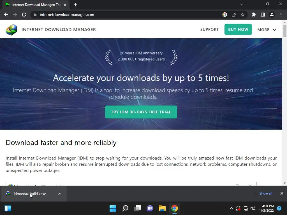This screenshot has width=287, height=215.
Task: Click the sync status tray icon
Action: [238, 208]
